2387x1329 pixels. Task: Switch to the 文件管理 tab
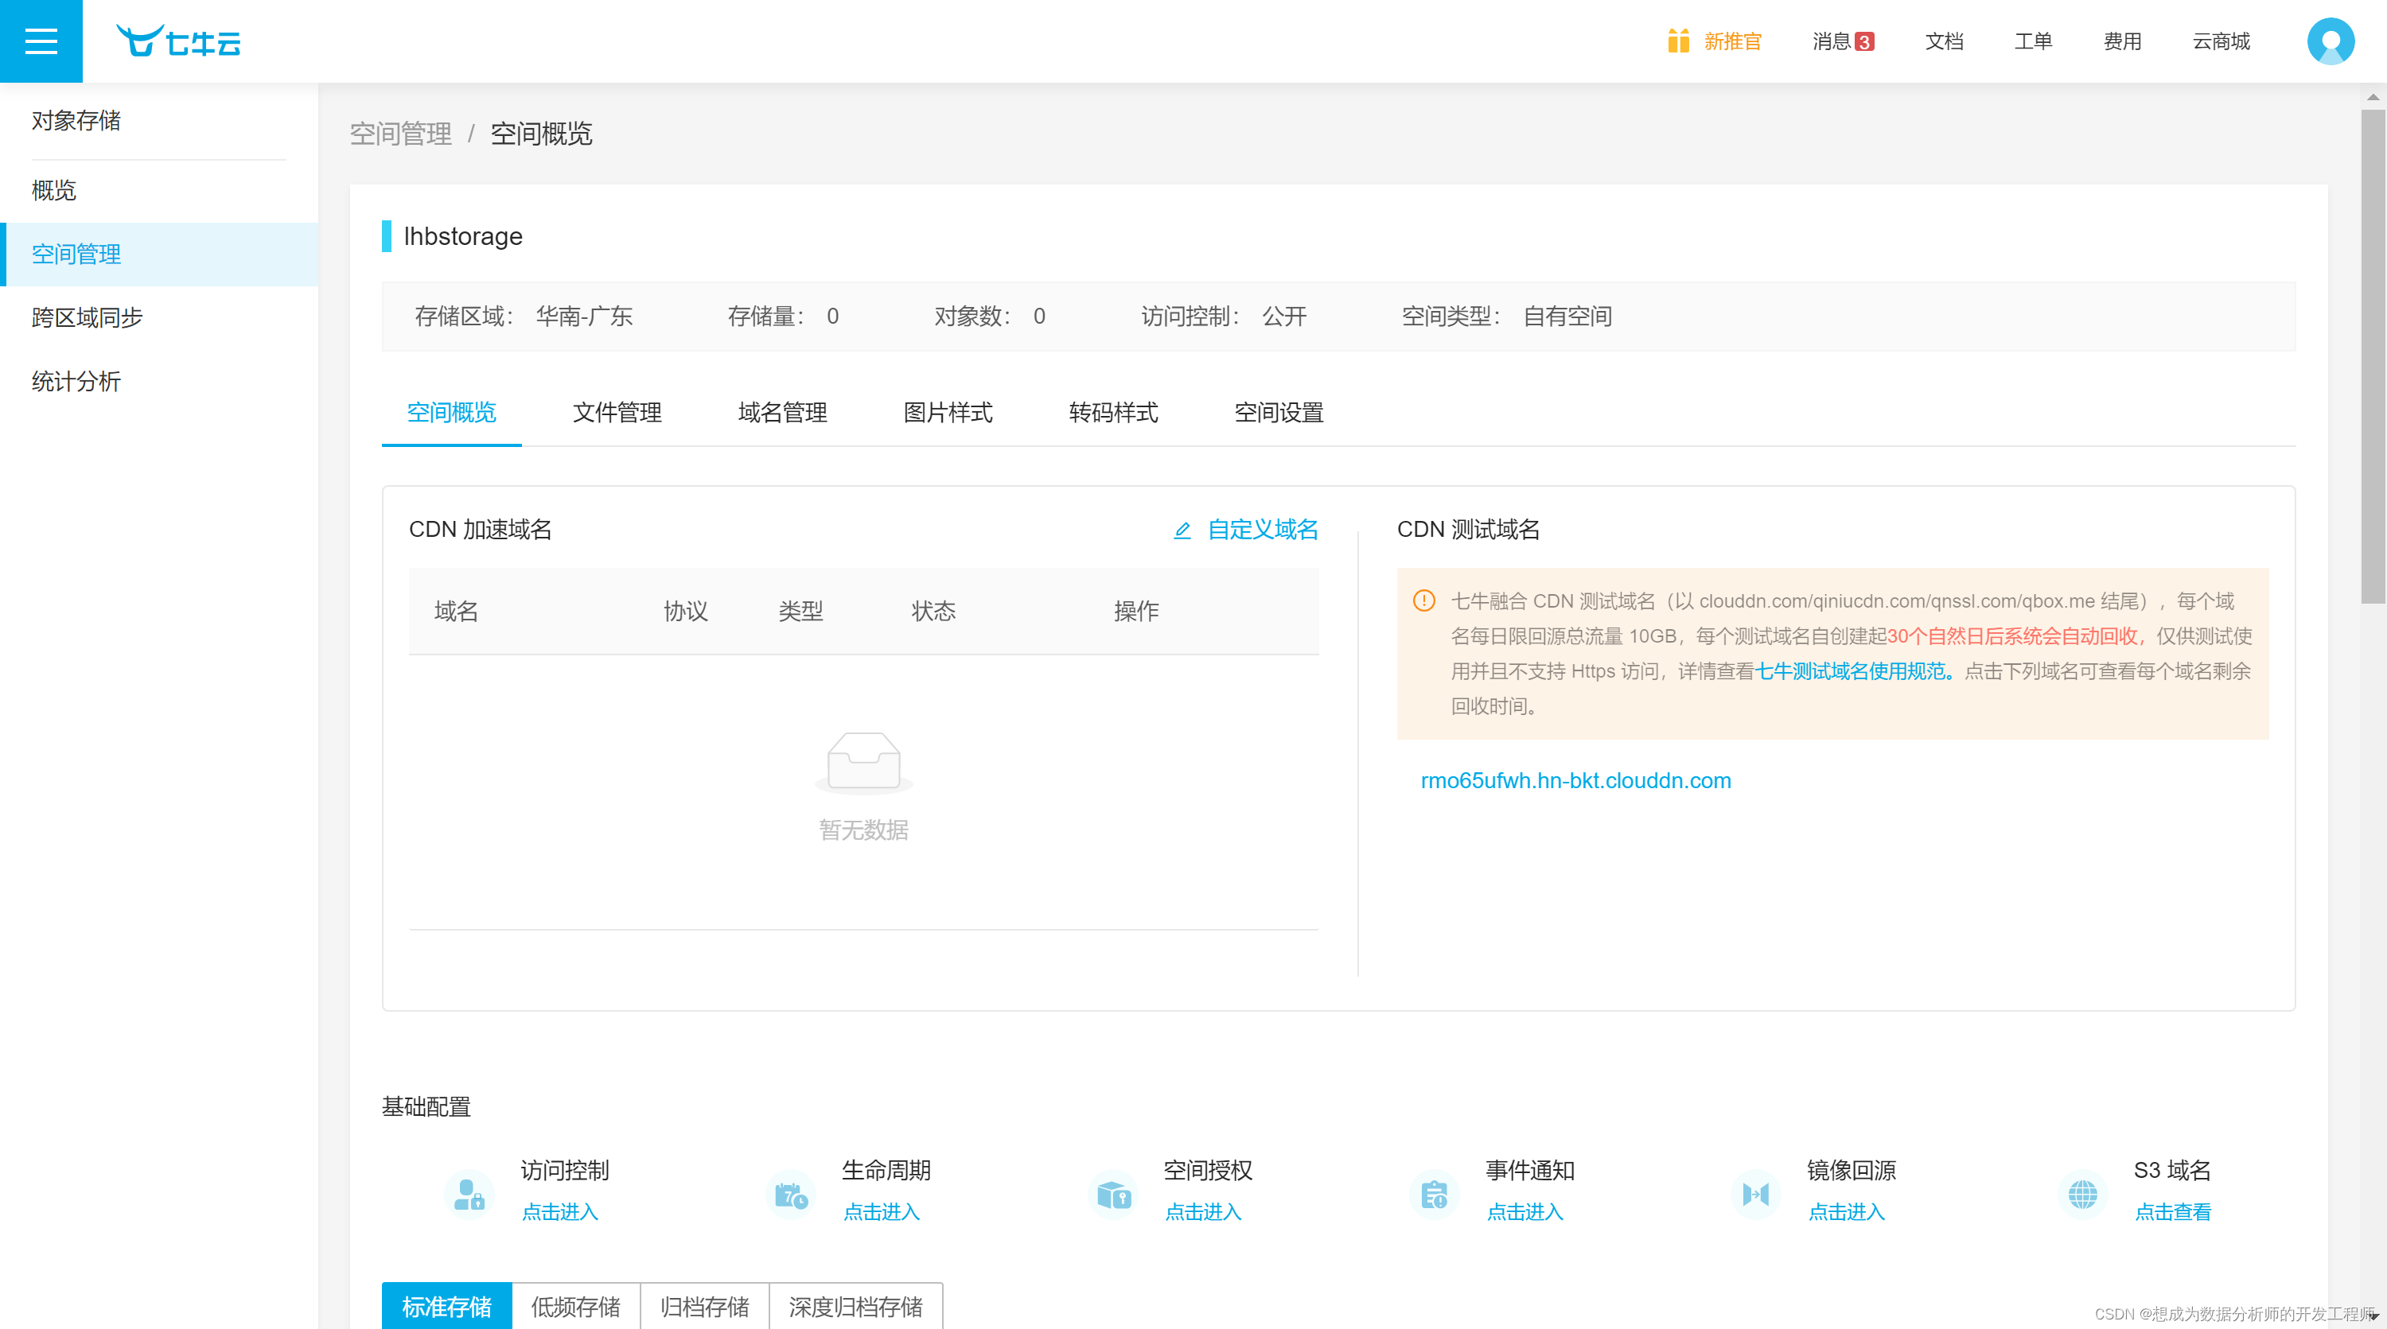617,413
